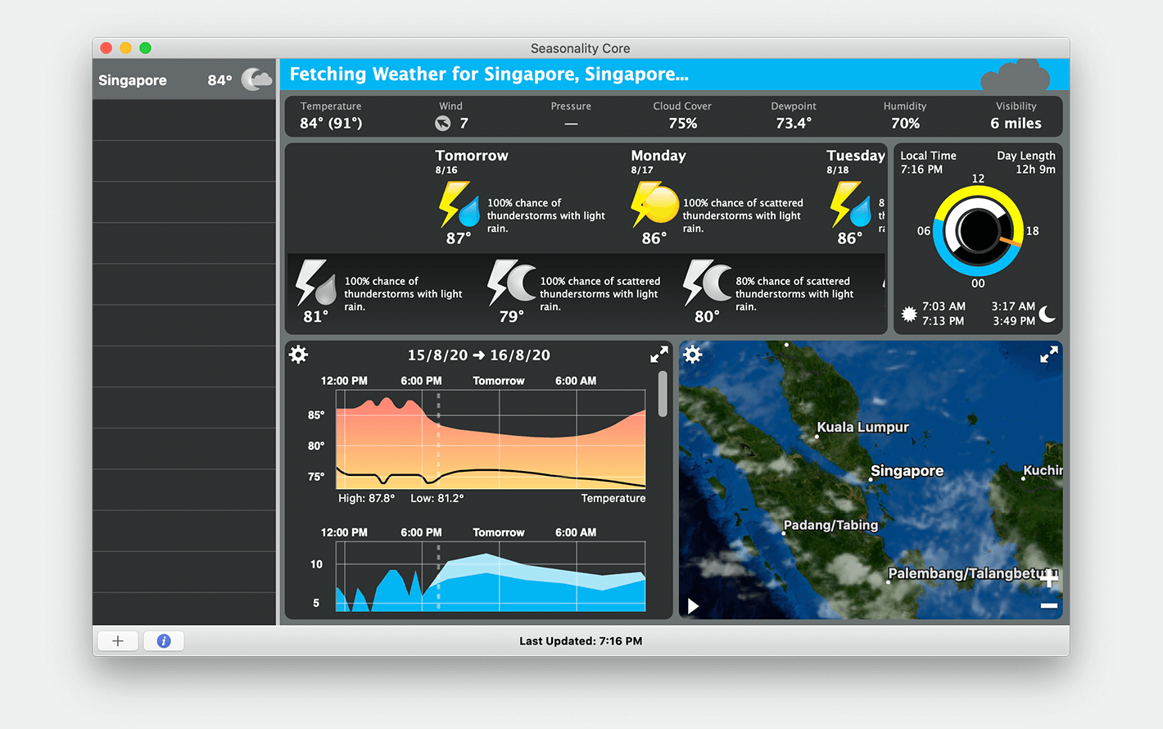Add a new location with plus button

click(118, 641)
